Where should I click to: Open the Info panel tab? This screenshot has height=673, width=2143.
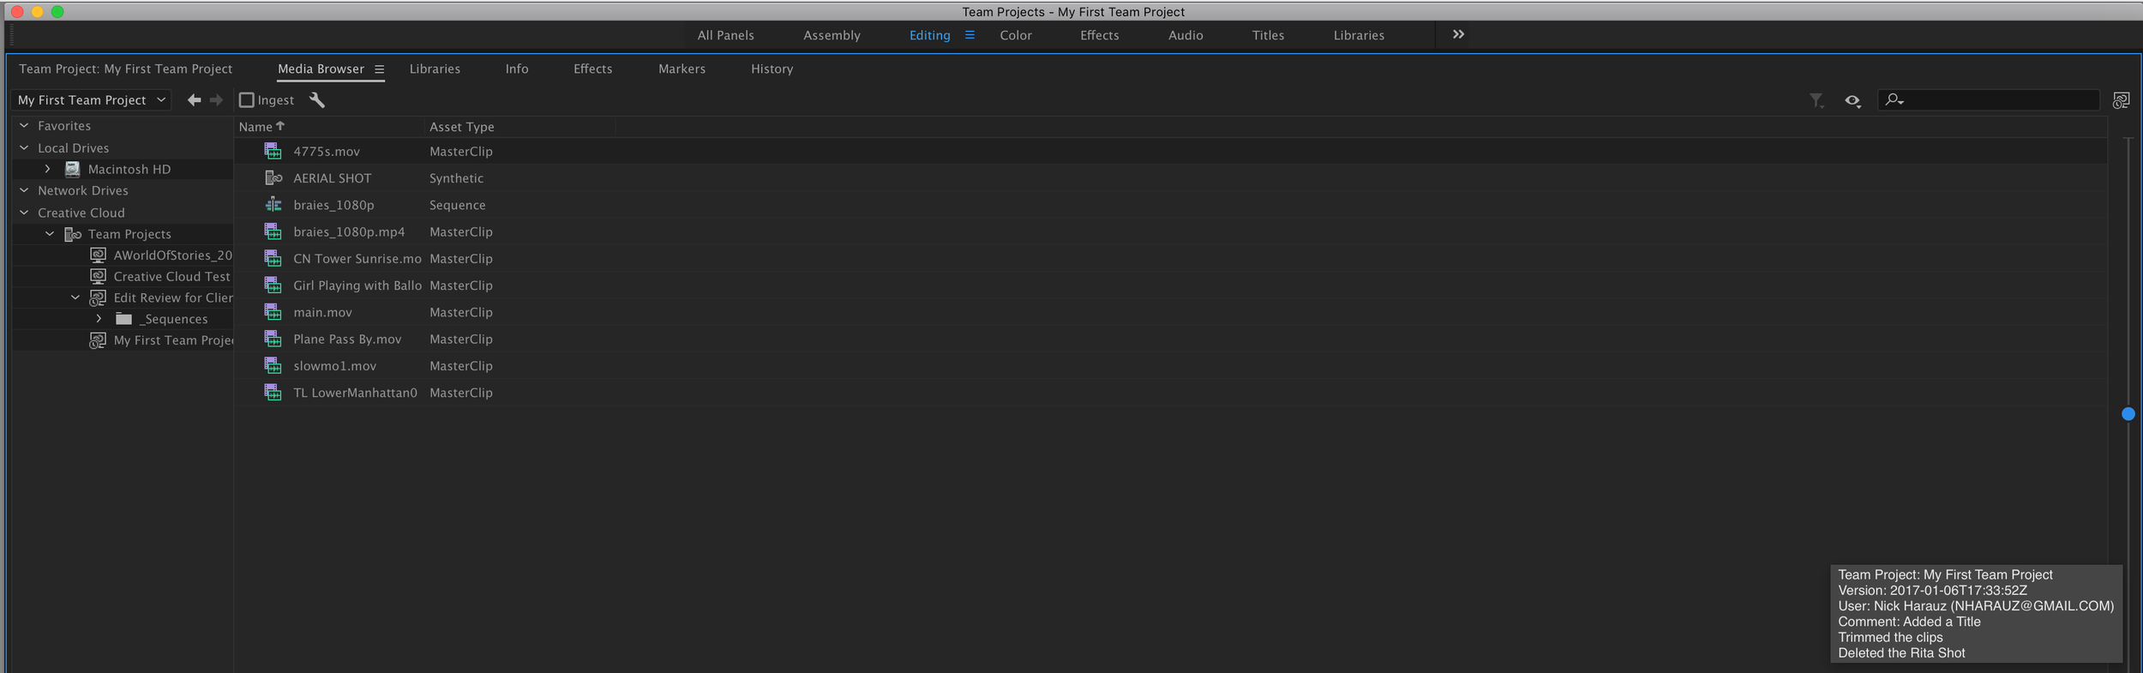[x=517, y=69]
